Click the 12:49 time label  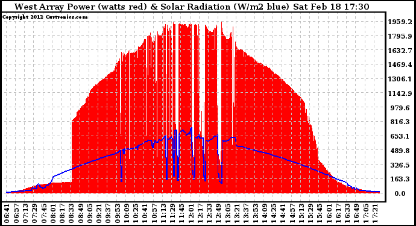pyautogui.click(x=218, y=213)
